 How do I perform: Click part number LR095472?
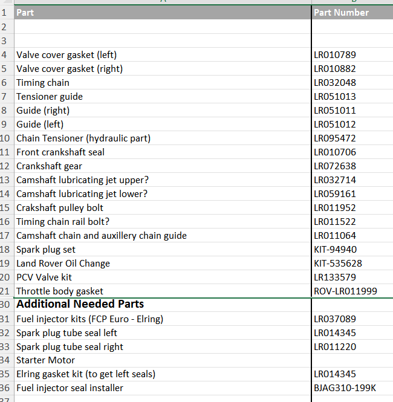352,138
